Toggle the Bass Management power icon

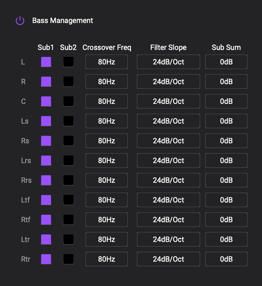[20, 21]
